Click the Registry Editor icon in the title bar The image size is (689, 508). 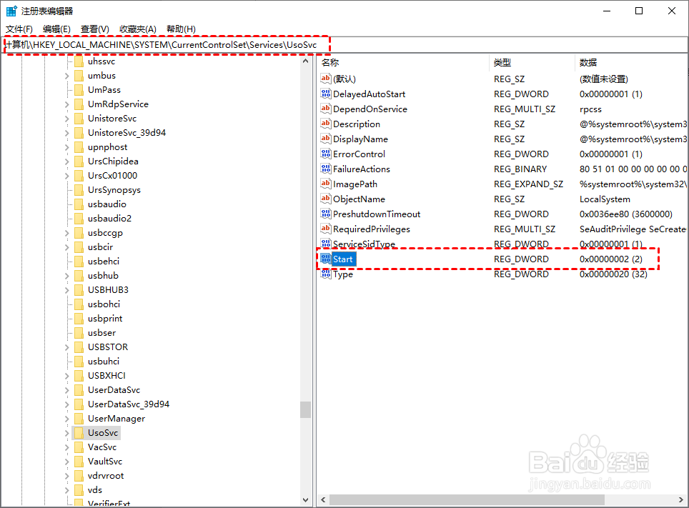click(11, 10)
